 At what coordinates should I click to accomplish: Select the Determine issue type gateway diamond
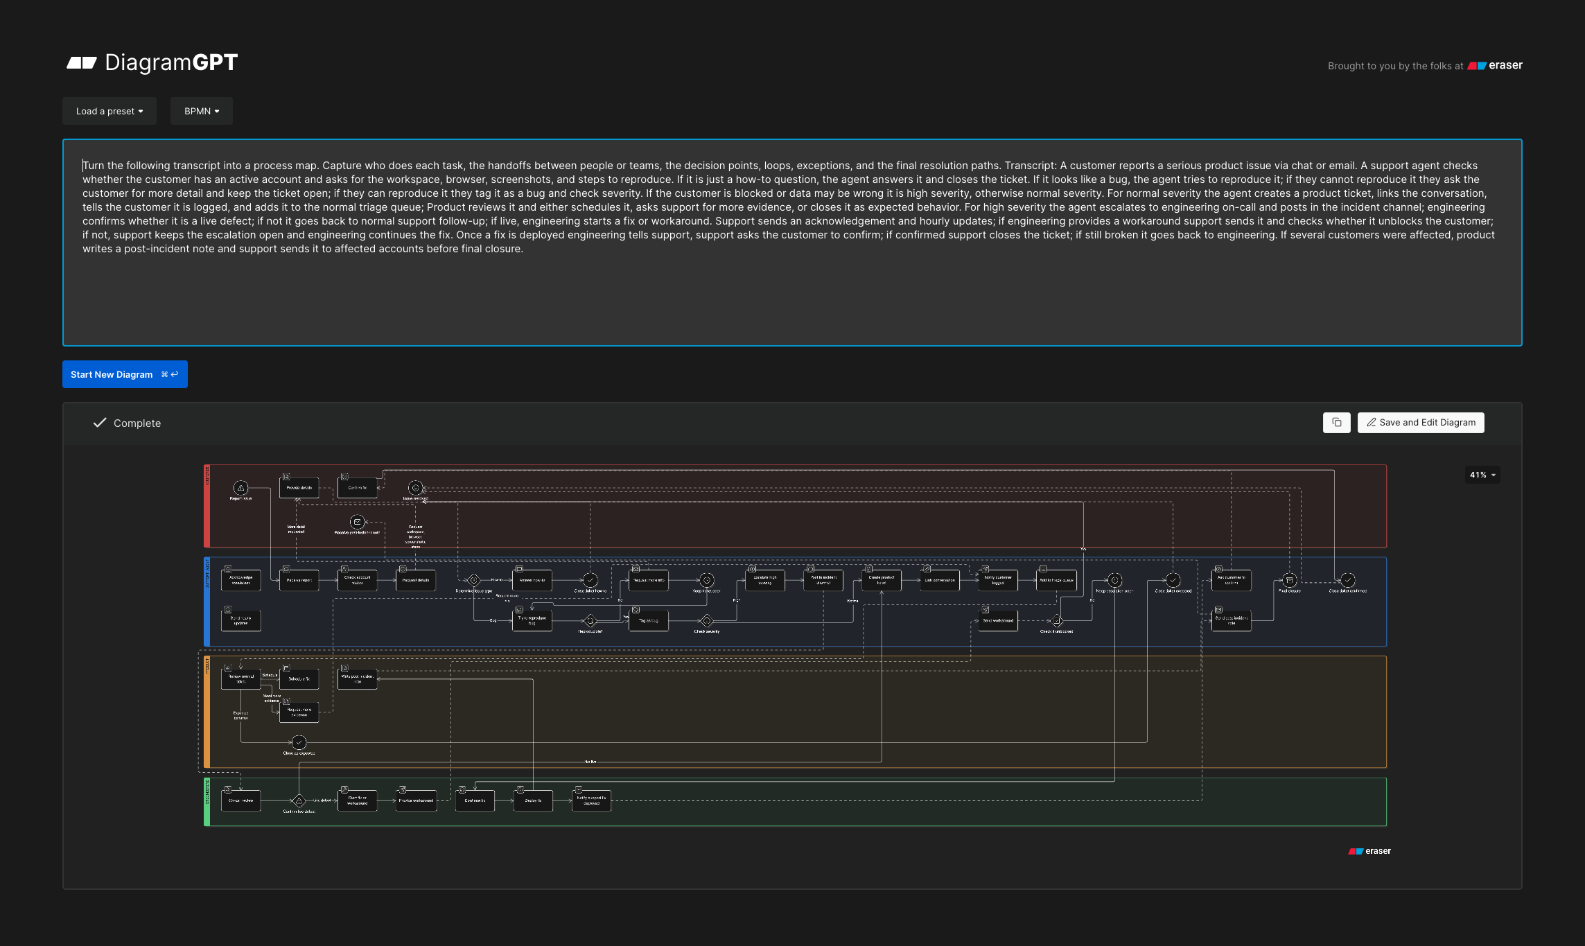474,580
